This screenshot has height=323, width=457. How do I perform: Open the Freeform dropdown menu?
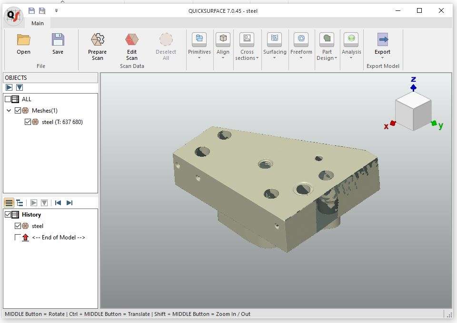point(301,58)
